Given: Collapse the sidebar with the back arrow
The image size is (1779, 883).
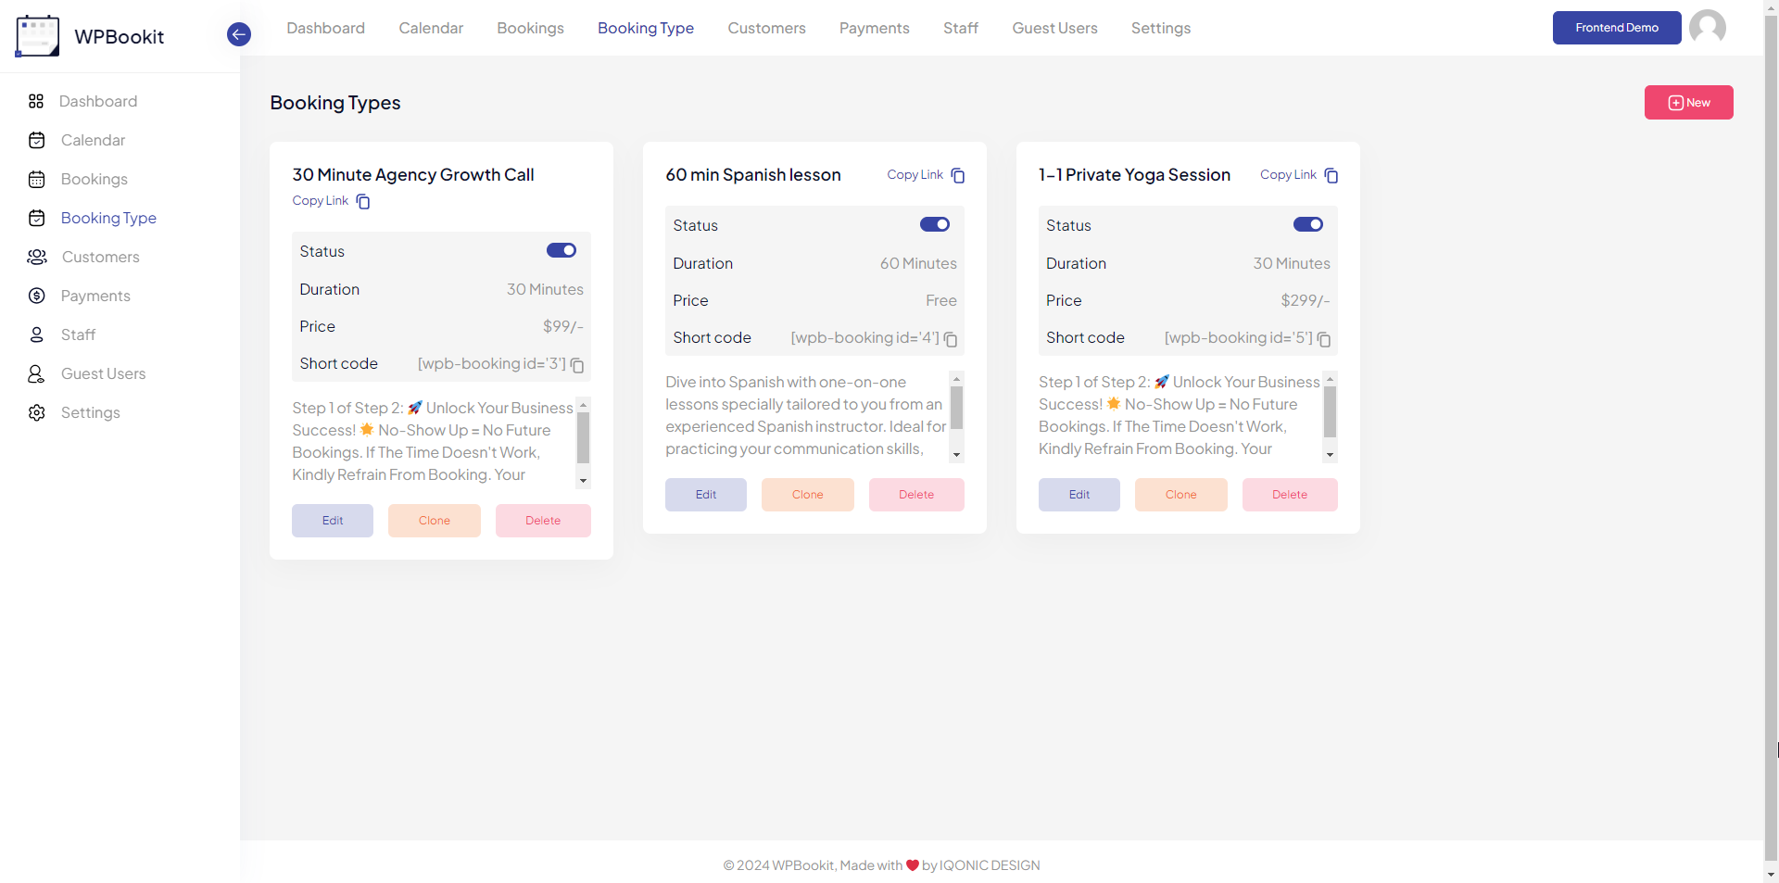Looking at the screenshot, I should click(x=238, y=34).
